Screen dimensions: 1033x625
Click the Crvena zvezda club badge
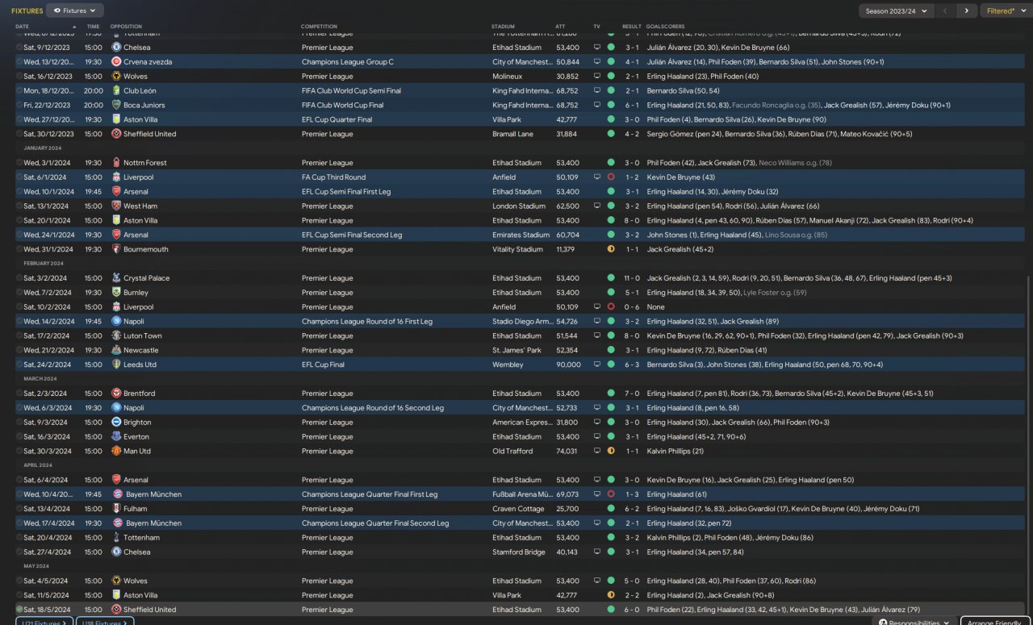pos(116,62)
